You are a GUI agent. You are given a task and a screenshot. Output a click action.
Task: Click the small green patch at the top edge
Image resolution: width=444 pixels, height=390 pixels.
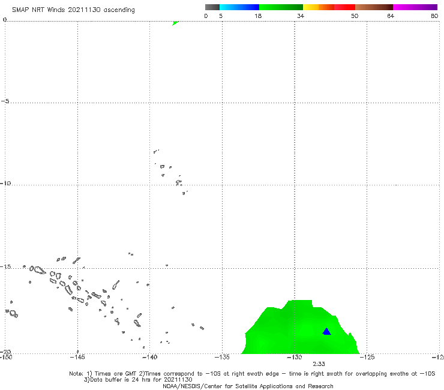(x=175, y=23)
